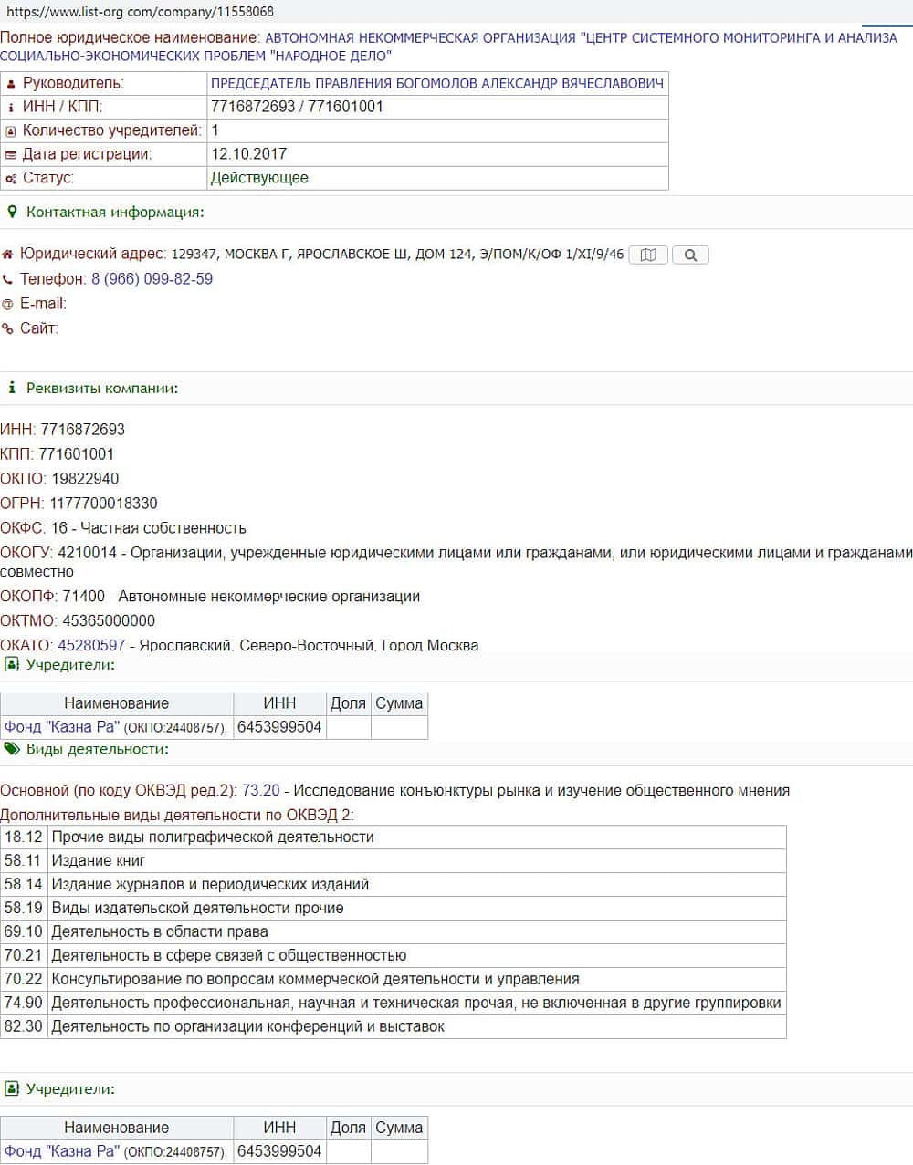Open Фонд "Казна Ра" in the bottom founders table
The image size is (913, 1165).
61,1151
